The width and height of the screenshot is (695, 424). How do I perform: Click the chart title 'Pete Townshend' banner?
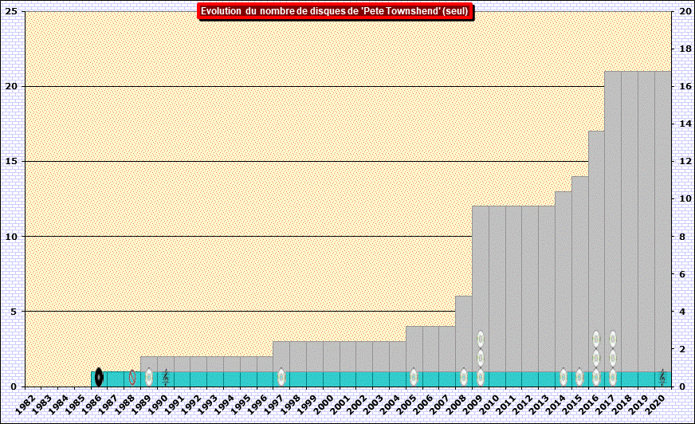(335, 12)
